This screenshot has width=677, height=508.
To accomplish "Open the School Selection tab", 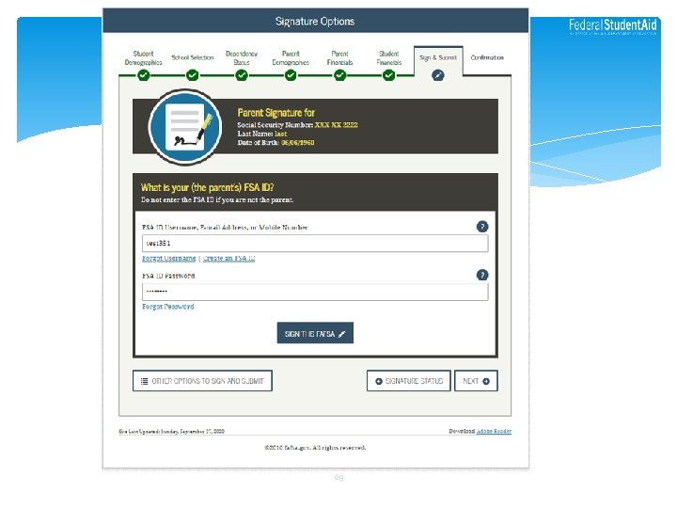I will coord(193,57).
